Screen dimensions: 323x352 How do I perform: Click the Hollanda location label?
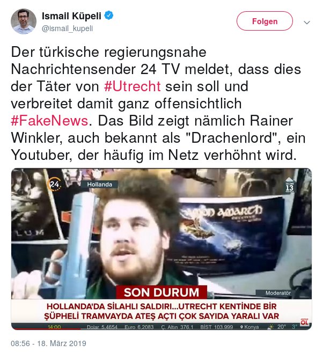tap(99, 185)
